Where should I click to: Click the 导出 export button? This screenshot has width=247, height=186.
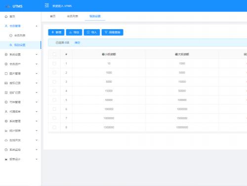[x=74, y=32]
